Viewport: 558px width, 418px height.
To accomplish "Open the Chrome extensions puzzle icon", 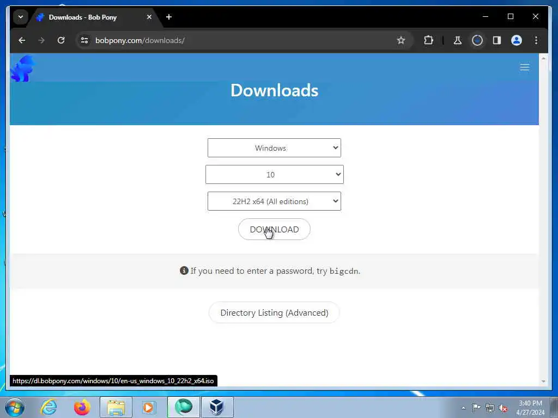I will pos(428,40).
